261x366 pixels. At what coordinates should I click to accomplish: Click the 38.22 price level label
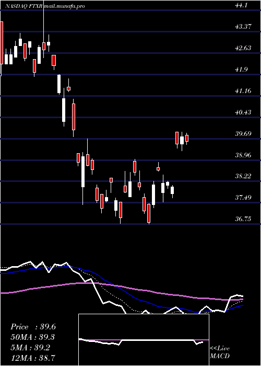click(244, 176)
